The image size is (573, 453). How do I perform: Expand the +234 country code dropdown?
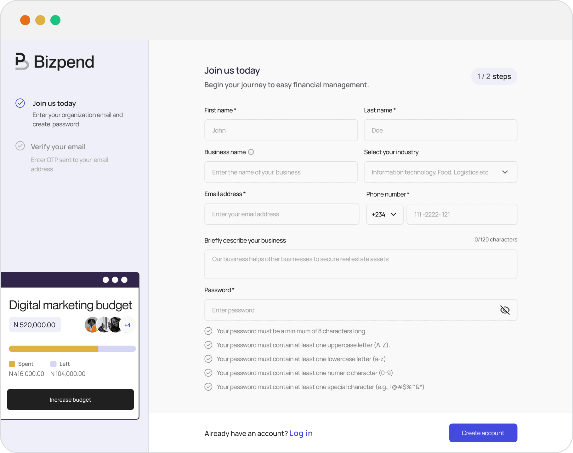click(384, 214)
